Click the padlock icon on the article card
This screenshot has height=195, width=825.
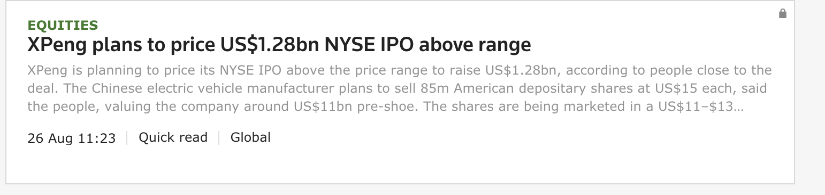(x=783, y=13)
